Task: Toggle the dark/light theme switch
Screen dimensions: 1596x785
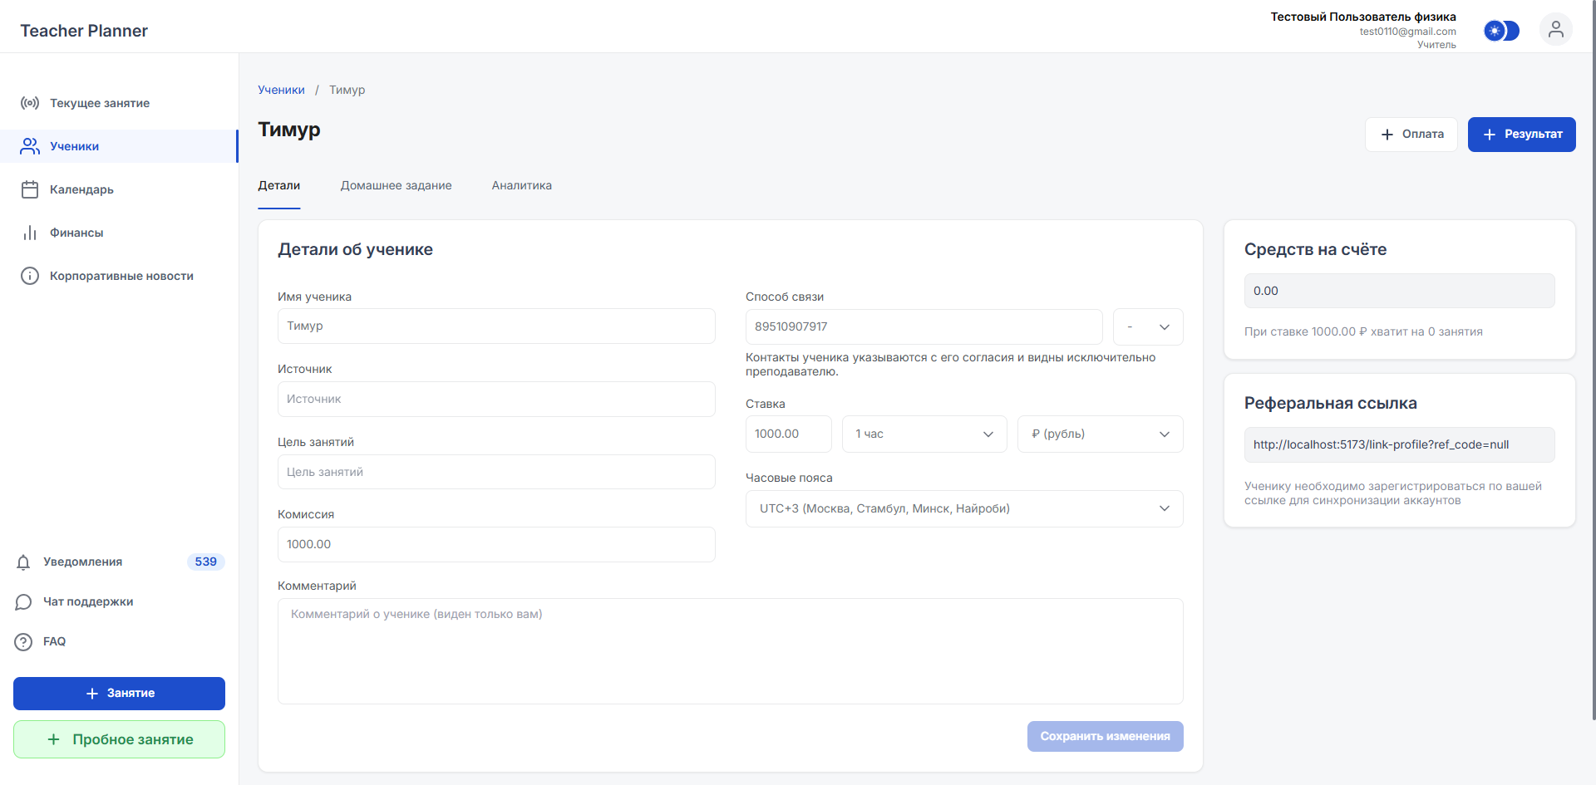Action: click(x=1501, y=31)
